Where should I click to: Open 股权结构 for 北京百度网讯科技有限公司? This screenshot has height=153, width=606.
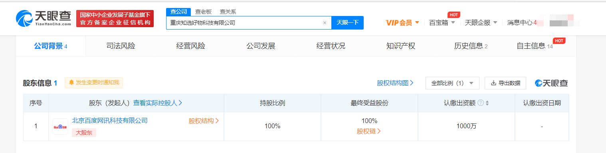(204, 121)
